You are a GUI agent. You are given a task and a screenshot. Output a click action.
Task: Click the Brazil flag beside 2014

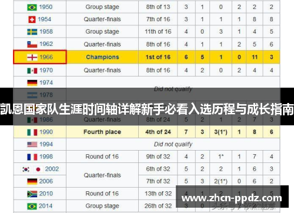(x=32, y=207)
